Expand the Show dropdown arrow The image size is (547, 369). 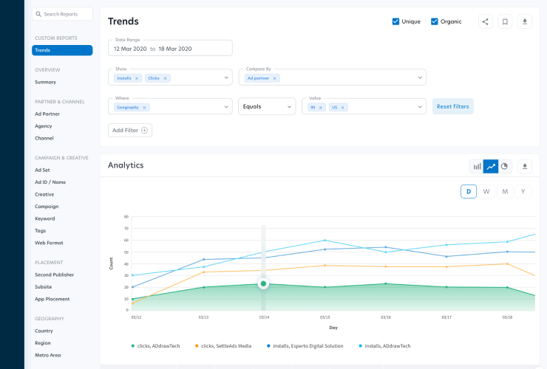[226, 77]
